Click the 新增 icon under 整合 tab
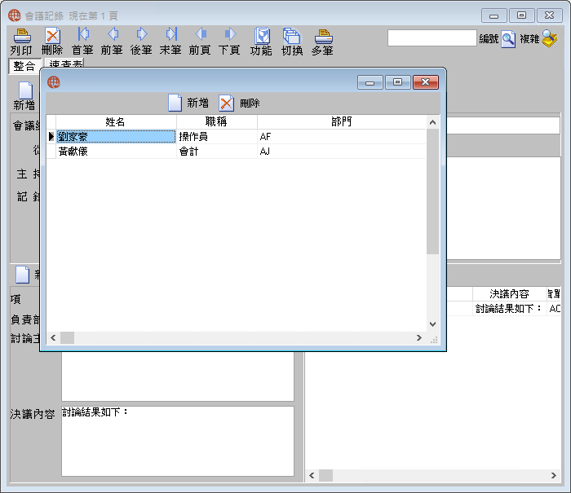The width and height of the screenshot is (571, 493). [25, 90]
